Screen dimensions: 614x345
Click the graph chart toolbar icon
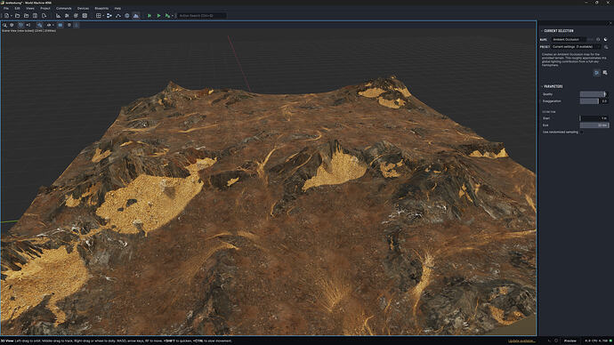coord(58,16)
